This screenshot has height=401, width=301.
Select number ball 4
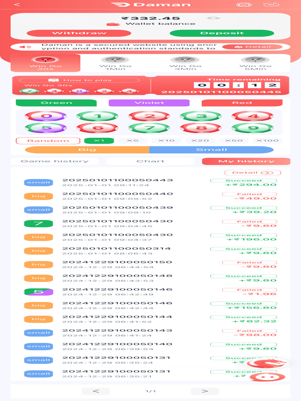pos(253,116)
